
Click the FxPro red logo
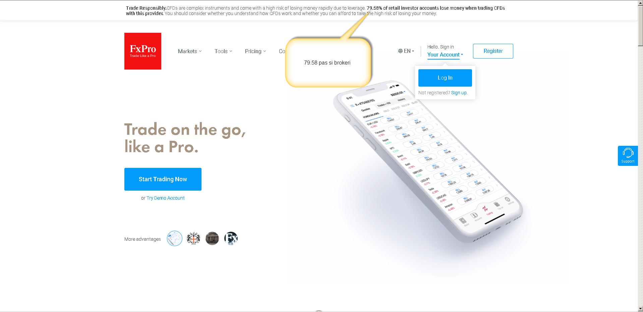143,51
